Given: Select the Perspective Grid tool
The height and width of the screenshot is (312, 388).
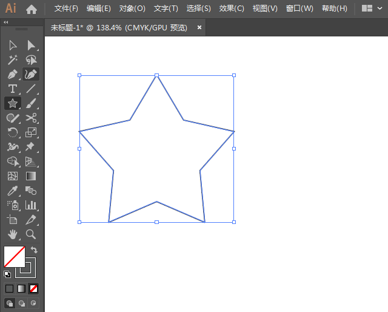Looking at the screenshot, I should (31, 161).
